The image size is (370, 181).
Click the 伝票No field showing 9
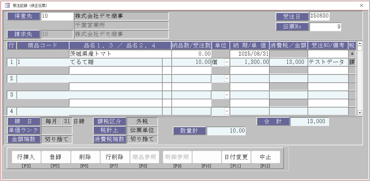point(325,27)
